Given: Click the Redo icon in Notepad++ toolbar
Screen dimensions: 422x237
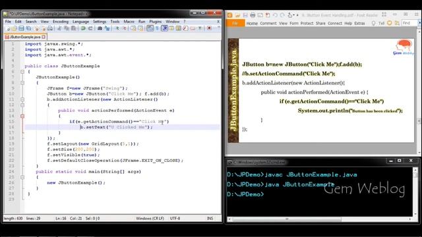Looking at the screenshot, I should tap(90, 28).
